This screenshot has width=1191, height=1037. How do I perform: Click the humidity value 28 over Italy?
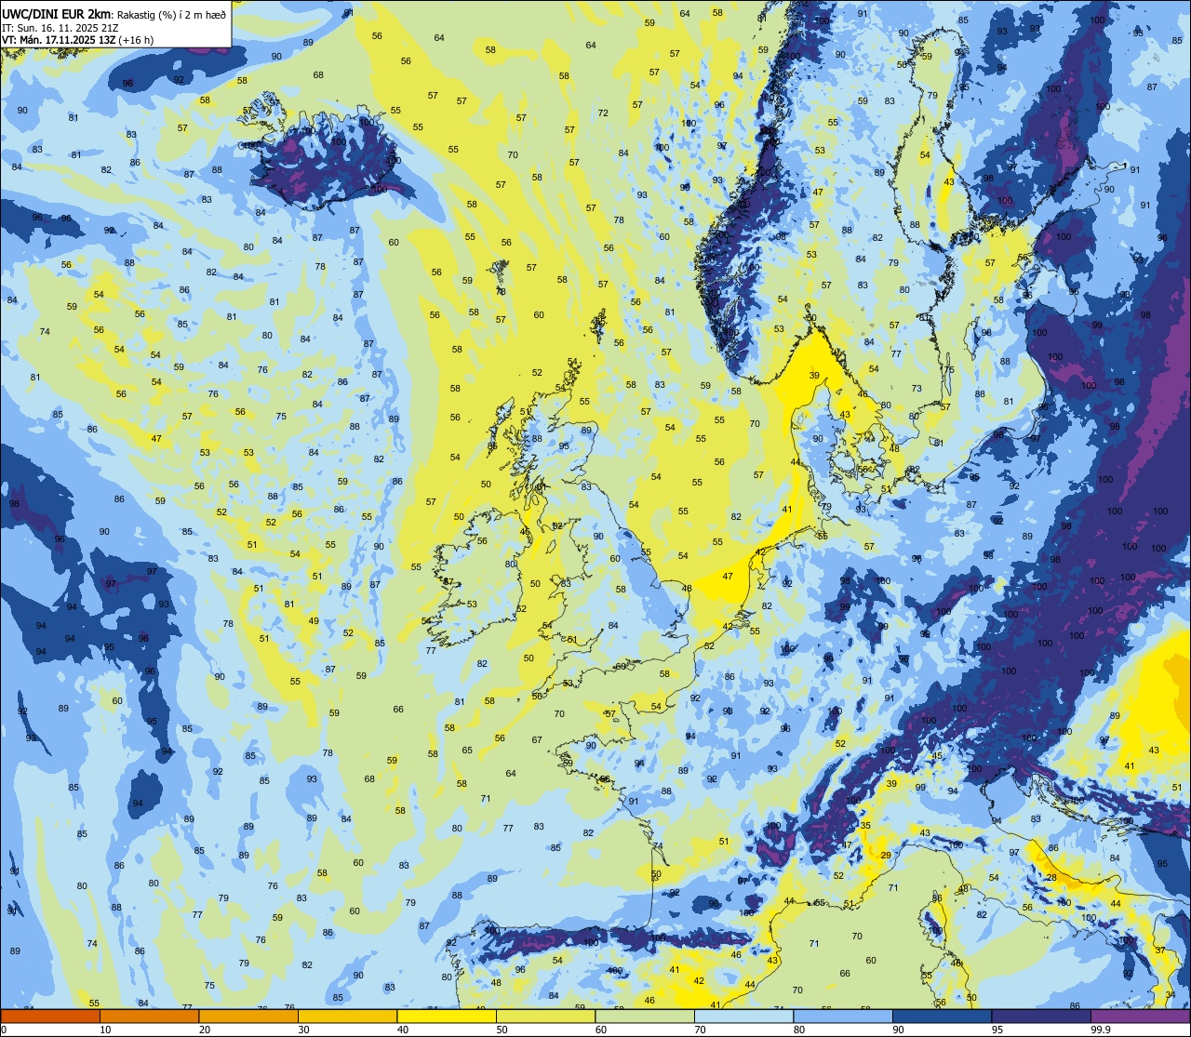click(x=1051, y=878)
